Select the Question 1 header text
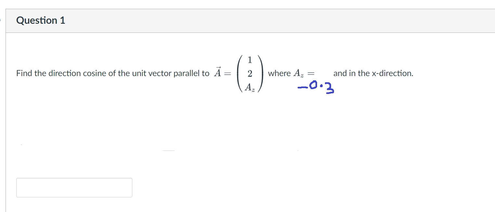The width and height of the screenshot is (495, 212). click(x=40, y=20)
